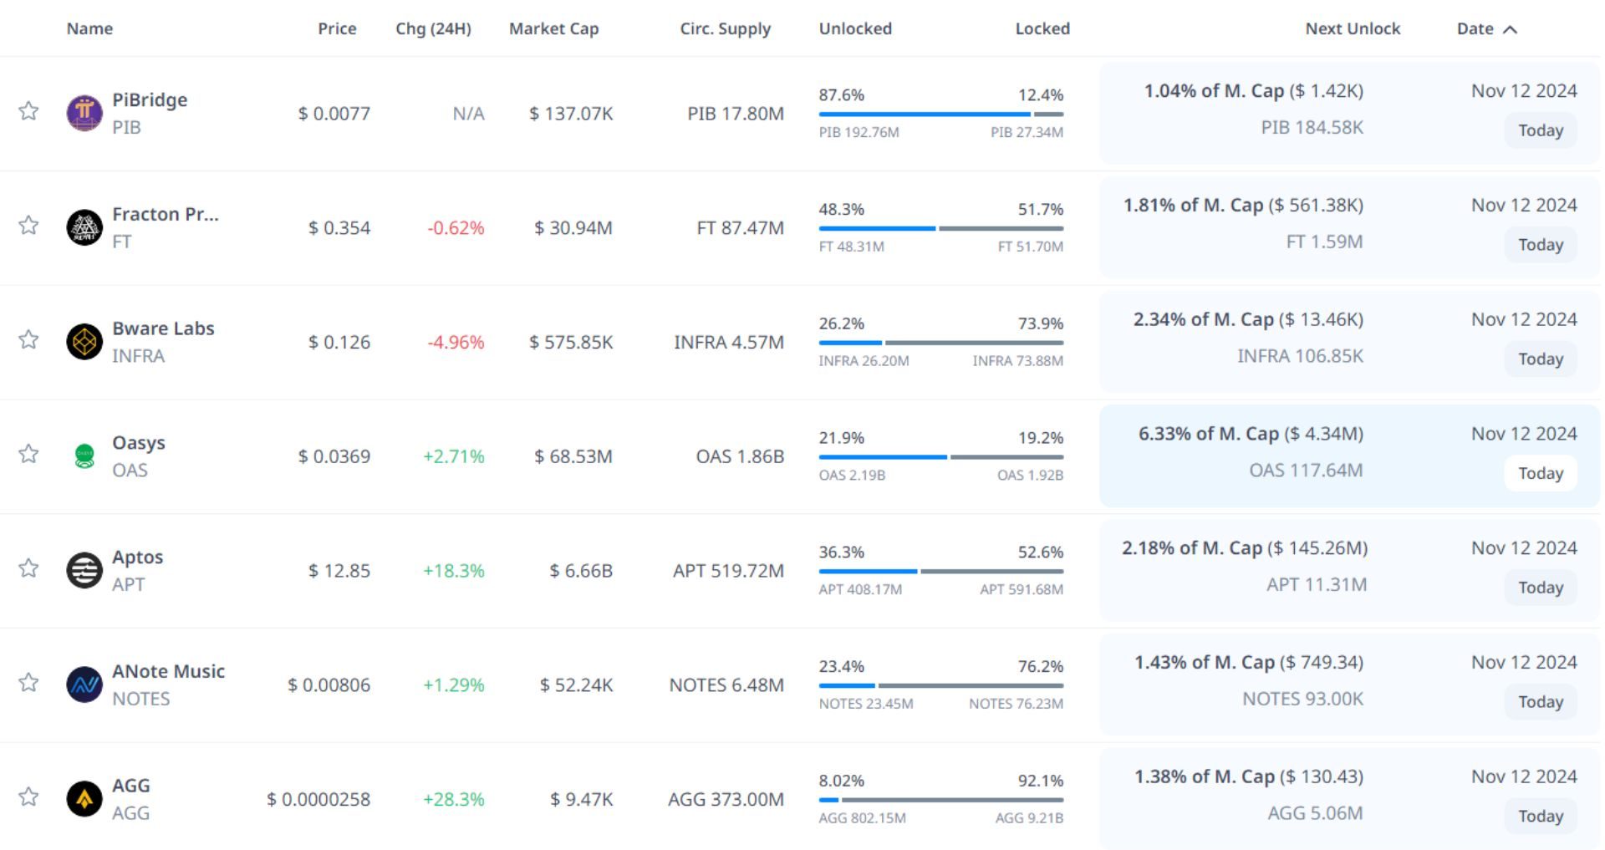Click the Aptos unlocked progress bar
1605x850 pixels.
[x=868, y=571]
